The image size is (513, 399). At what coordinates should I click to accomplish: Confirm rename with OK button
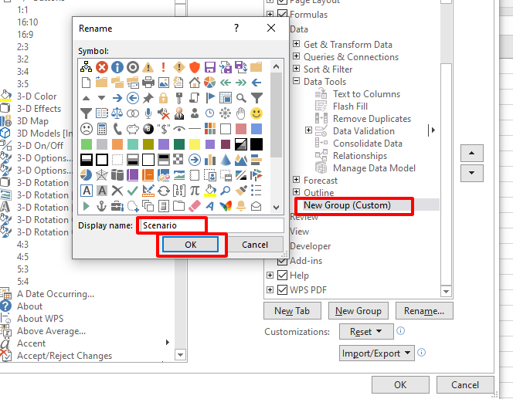[190, 245]
